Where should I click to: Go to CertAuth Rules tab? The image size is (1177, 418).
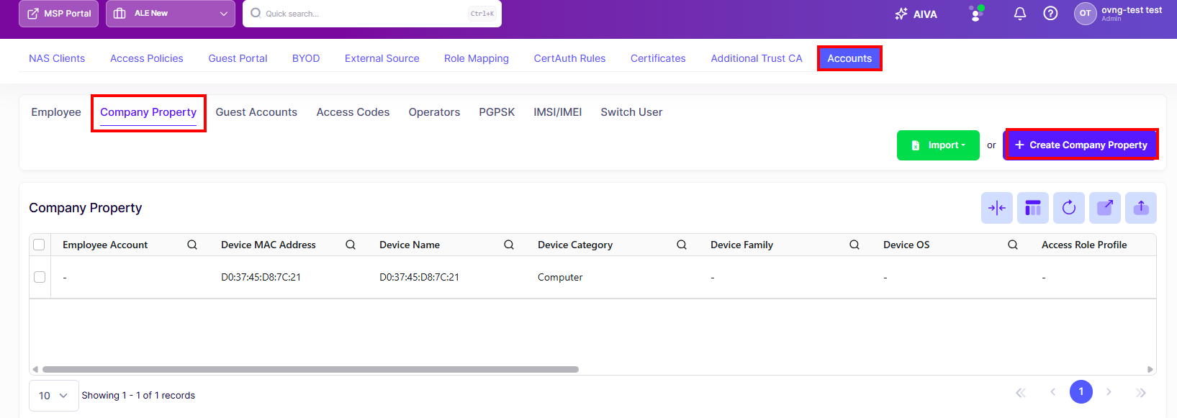click(569, 58)
